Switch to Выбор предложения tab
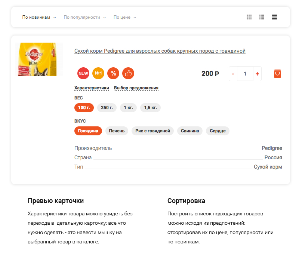Image resolution: width=299 pixels, height=255 pixels. pos(136,88)
